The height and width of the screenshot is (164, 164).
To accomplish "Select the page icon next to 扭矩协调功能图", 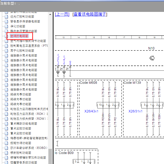I will (6, 143).
